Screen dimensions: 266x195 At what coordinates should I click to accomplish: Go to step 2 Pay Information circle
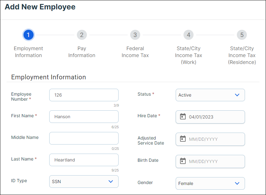[82, 35]
